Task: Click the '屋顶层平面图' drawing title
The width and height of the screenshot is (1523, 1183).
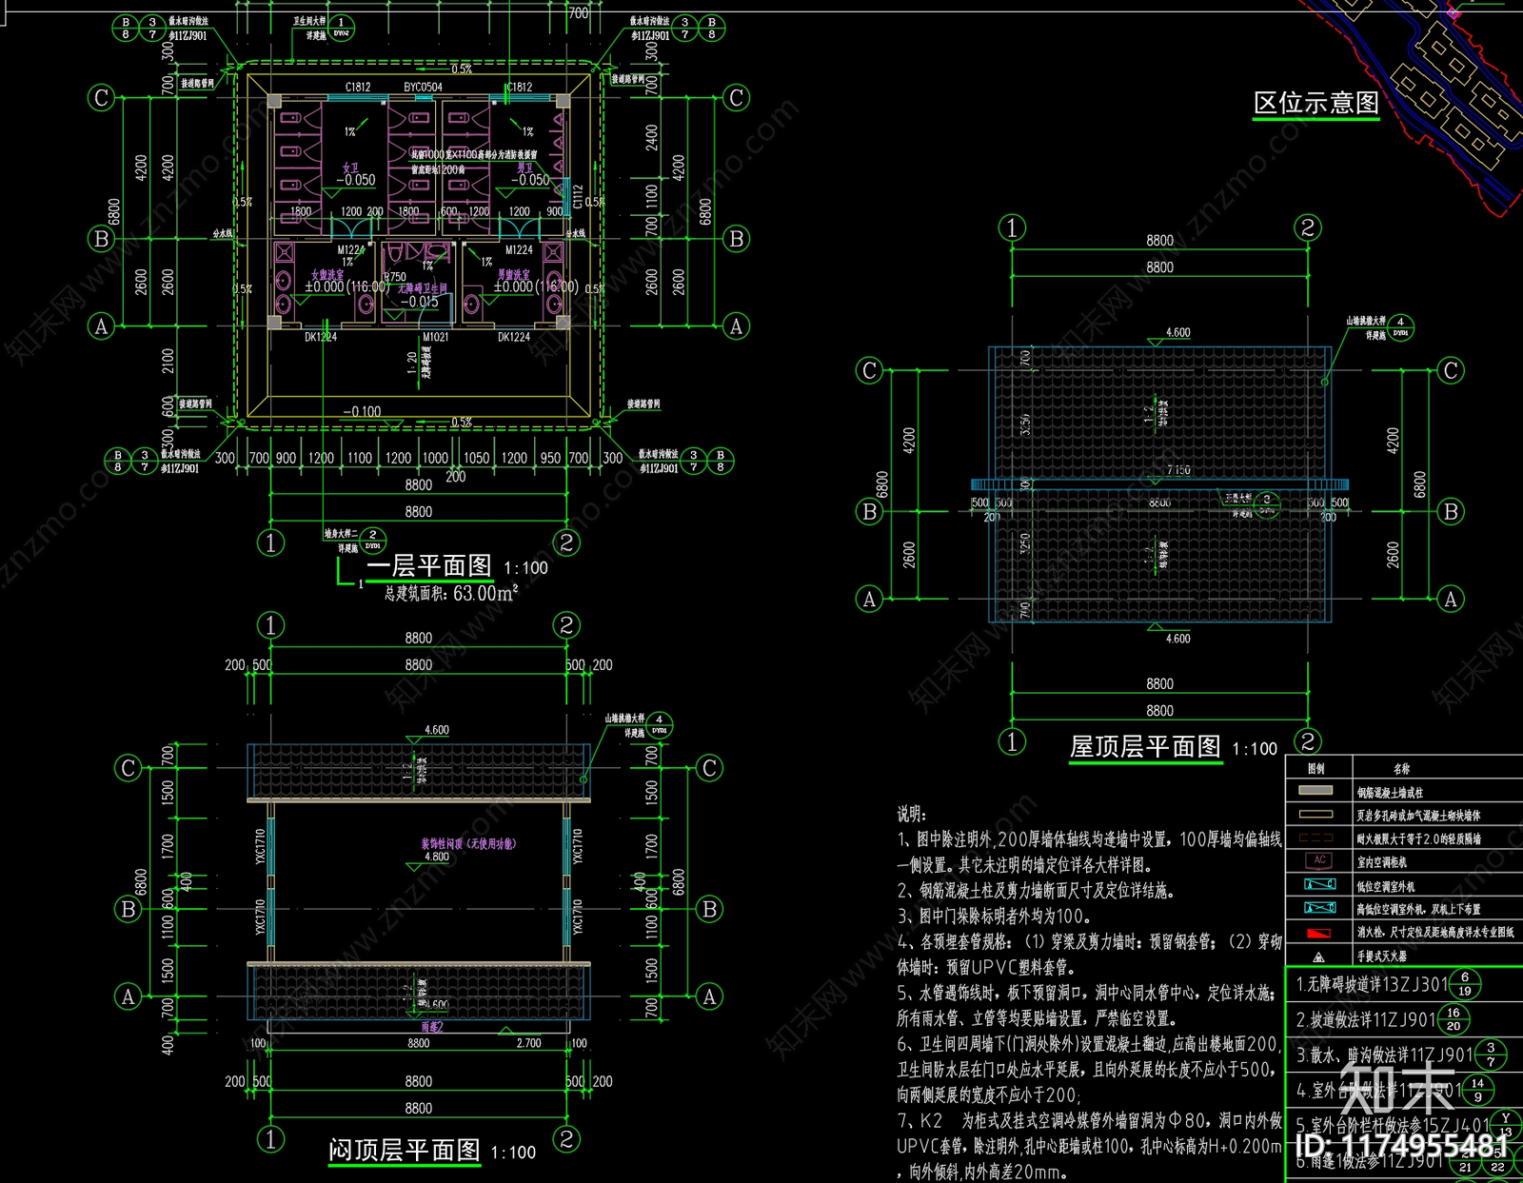Action: [x=1145, y=747]
